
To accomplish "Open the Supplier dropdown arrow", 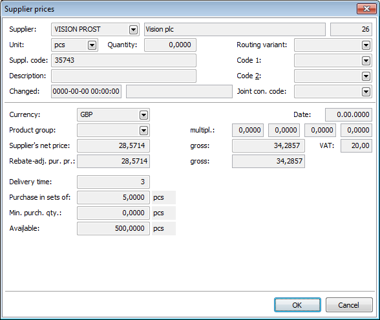I will (x=133, y=30).
